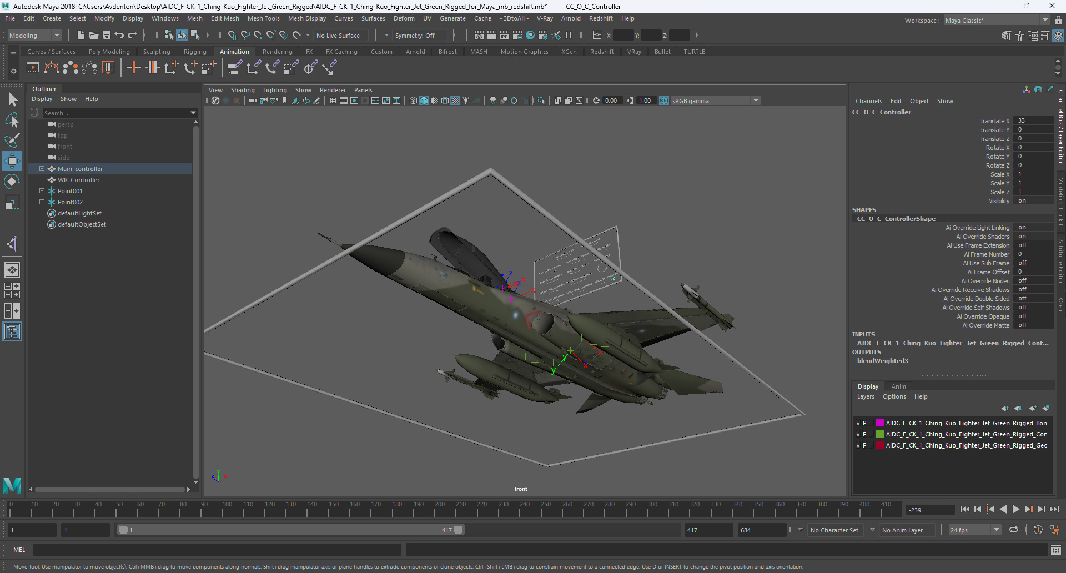Click magenta swatch of Rigged_Bon layer

click(880, 423)
